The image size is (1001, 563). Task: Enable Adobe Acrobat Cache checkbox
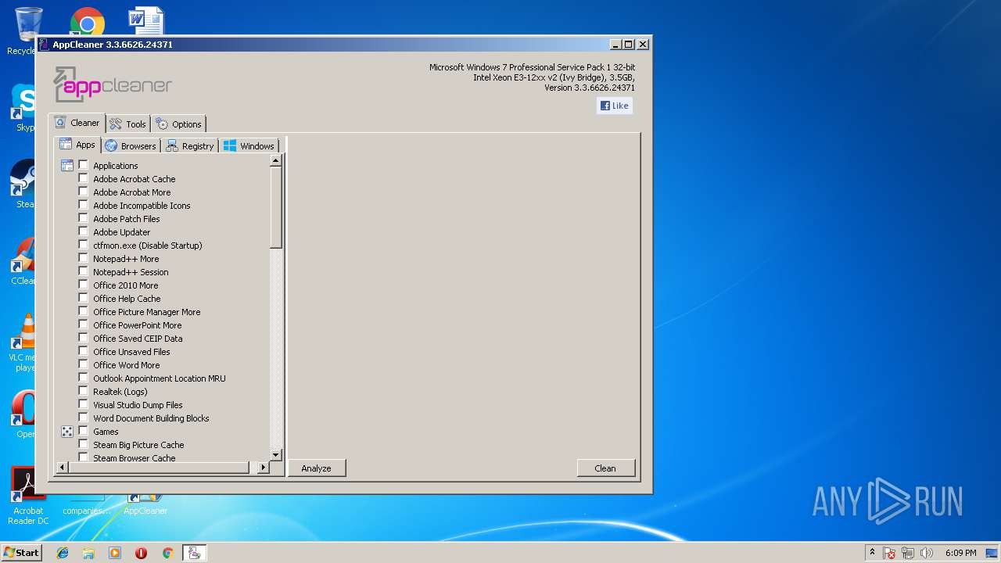coord(84,178)
